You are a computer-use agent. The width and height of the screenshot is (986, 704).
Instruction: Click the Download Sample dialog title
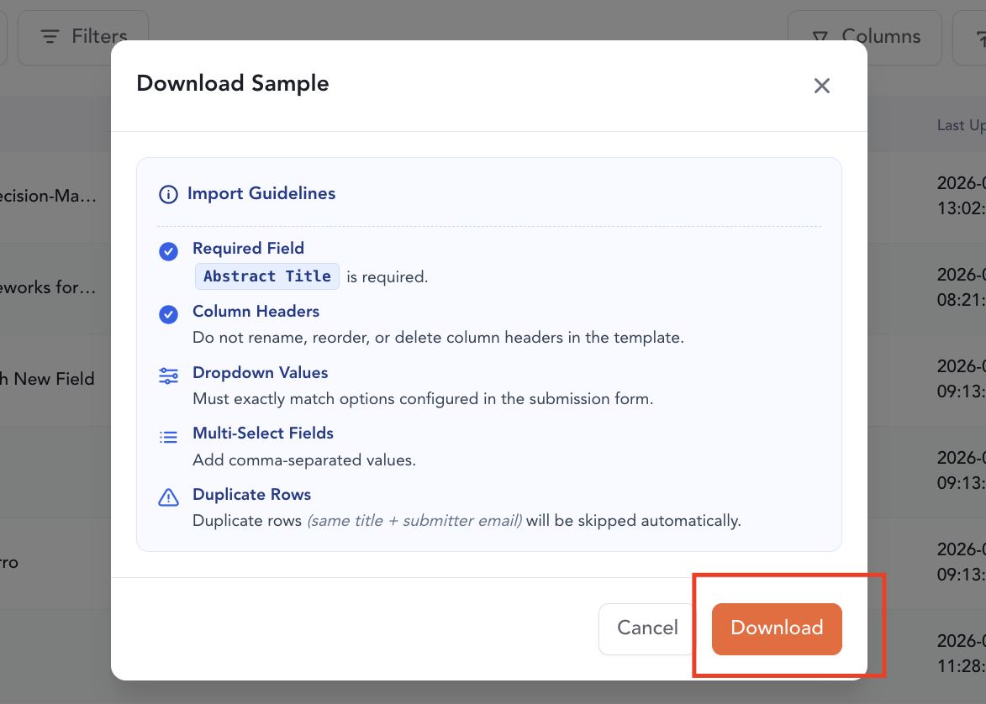click(233, 84)
